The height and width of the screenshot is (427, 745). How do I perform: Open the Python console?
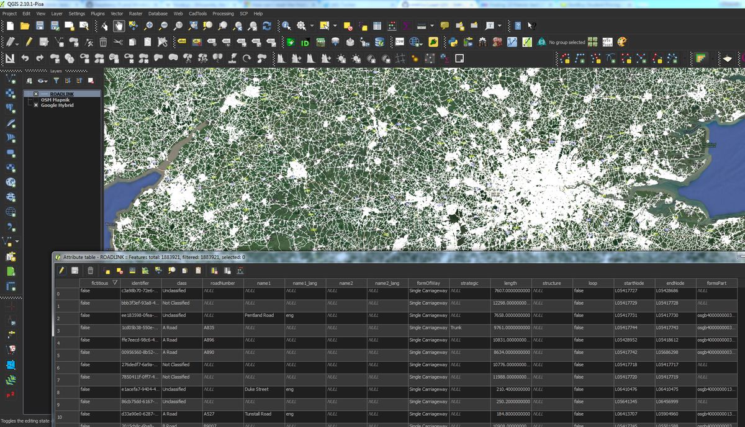(453, 42)
